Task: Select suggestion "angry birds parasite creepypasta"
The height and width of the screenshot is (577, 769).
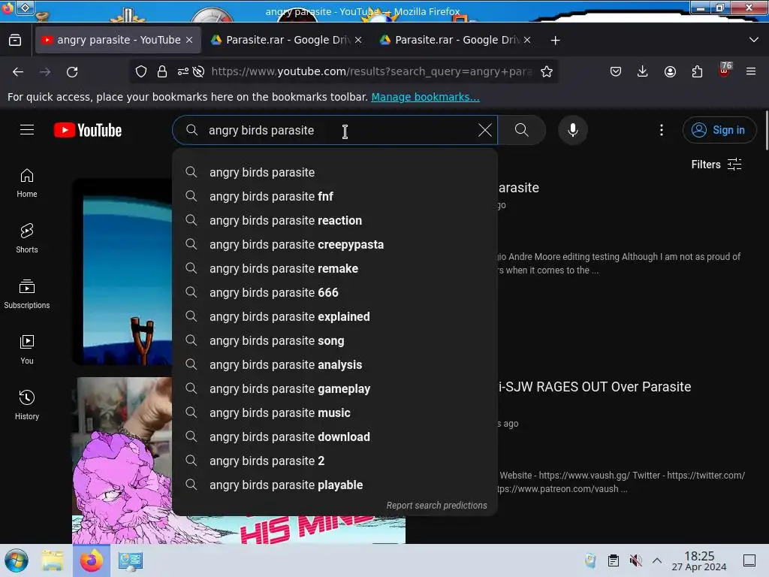Action: pyautogui.click(x=335, y=244)
